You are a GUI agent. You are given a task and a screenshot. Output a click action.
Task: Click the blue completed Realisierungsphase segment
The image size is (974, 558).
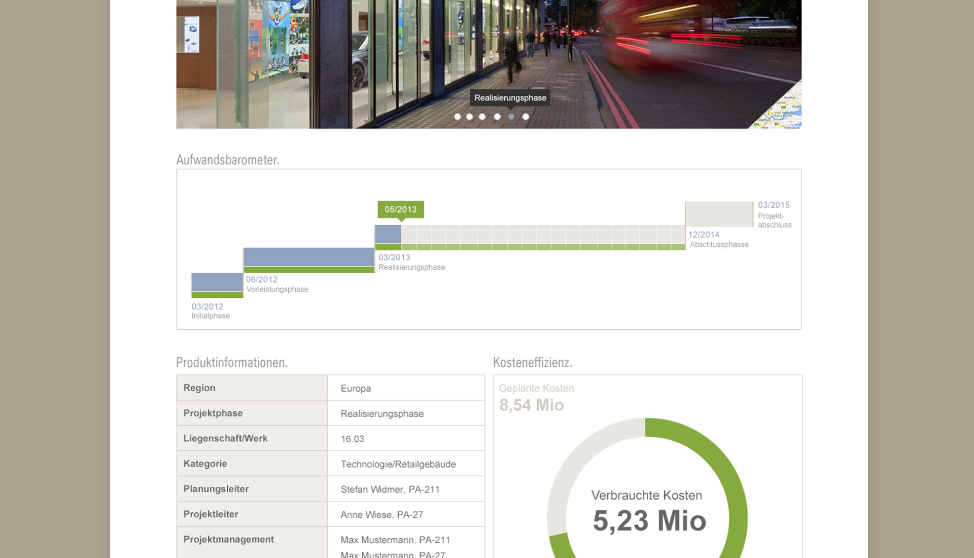pos(388,234)
